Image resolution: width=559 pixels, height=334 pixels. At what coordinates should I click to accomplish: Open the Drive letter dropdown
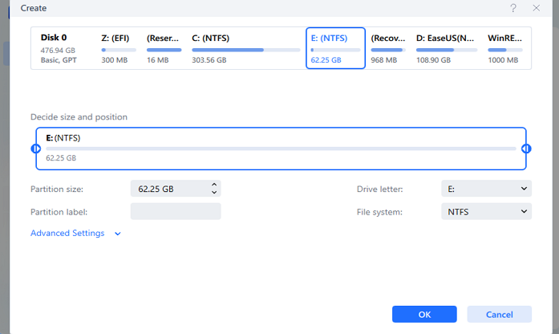[x=486, y=189]
